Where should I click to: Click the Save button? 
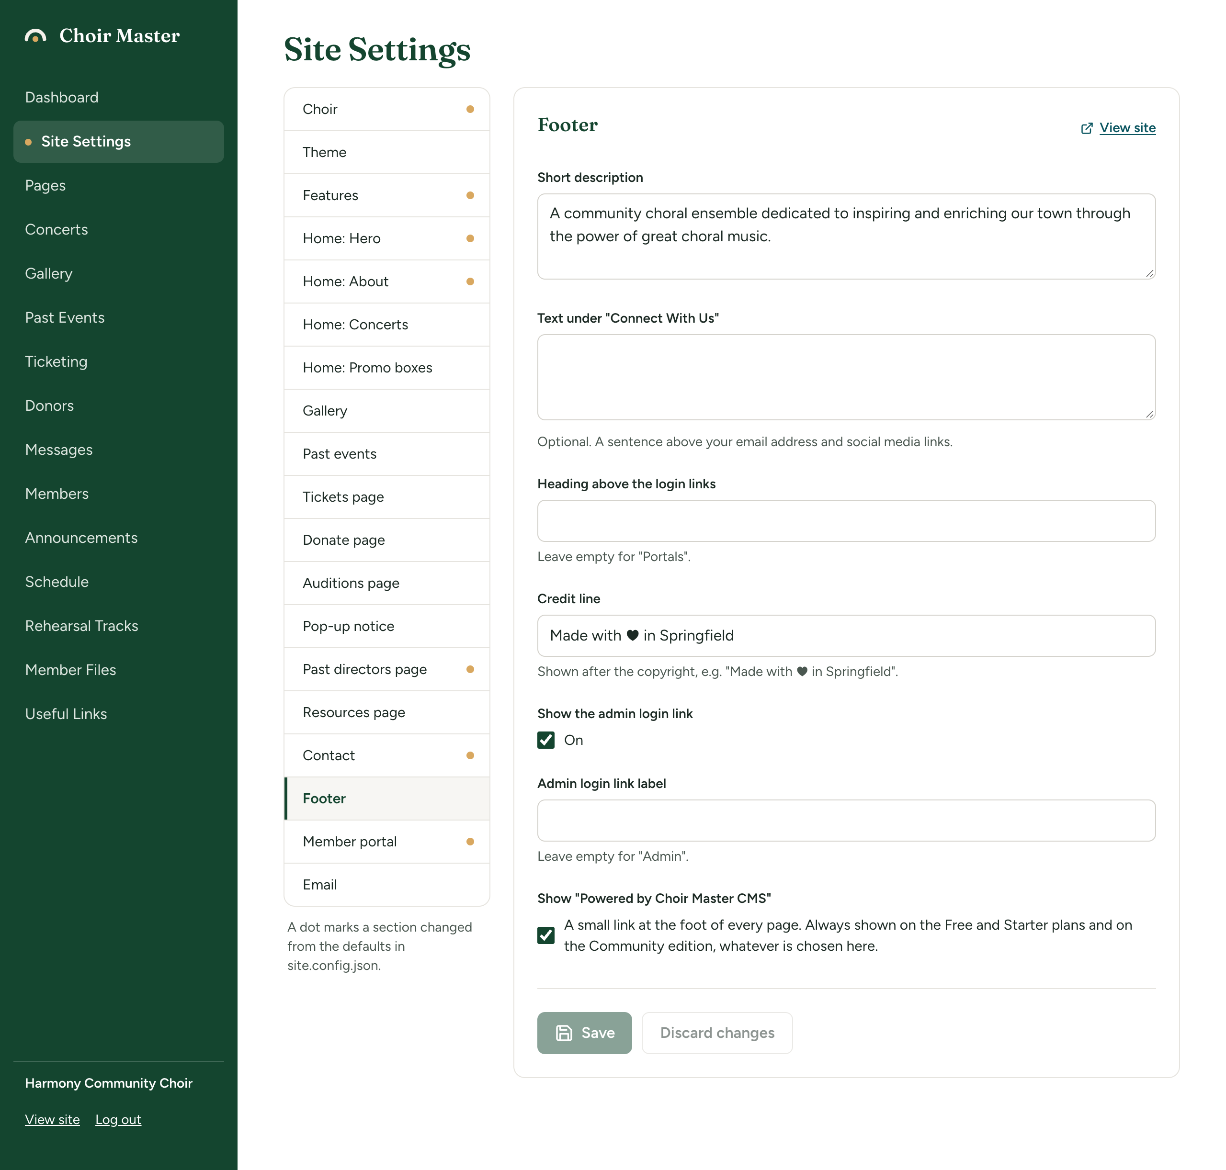584,1033
